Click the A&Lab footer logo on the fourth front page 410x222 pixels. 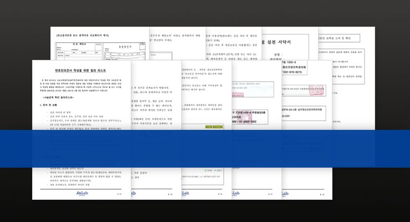tap(235, 194)
